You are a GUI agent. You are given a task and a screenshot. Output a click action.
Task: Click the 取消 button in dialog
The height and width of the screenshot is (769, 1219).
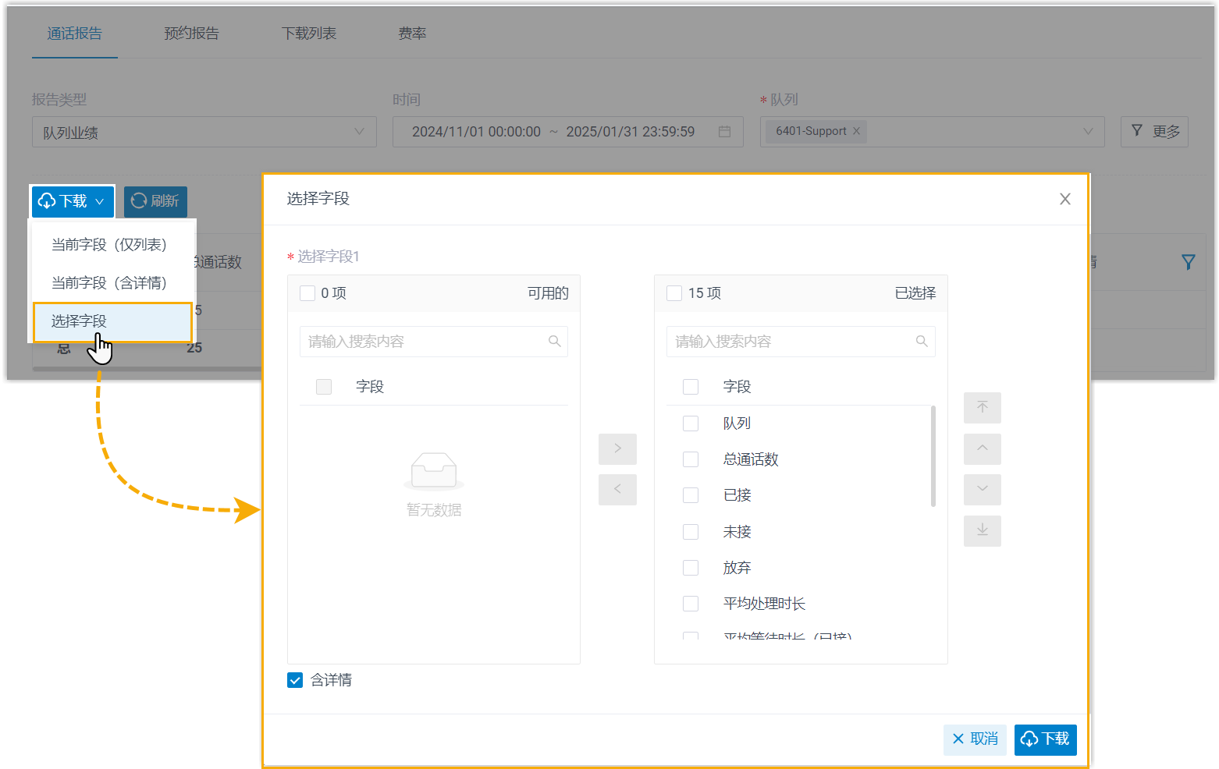pyautogui.click(x=975, y=739)
